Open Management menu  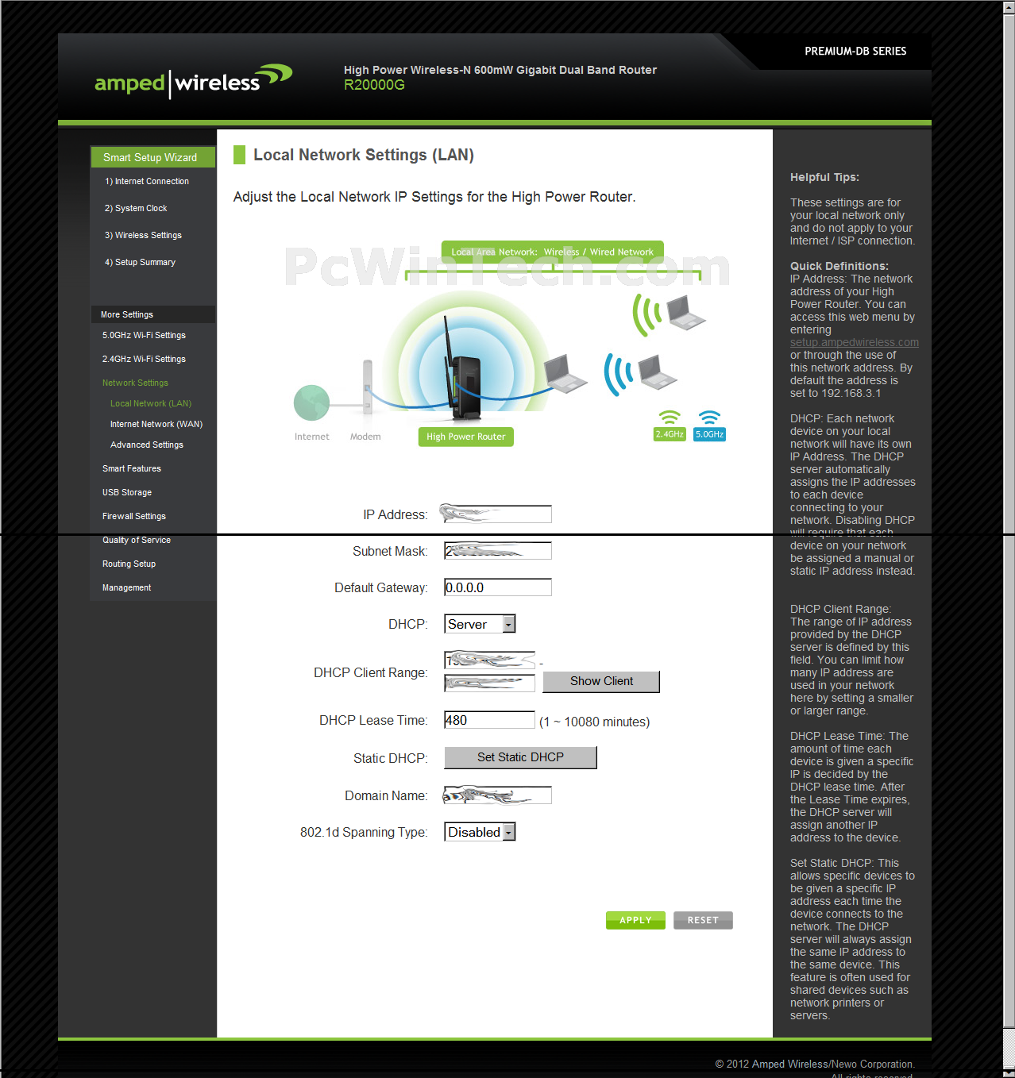point(126,587)
